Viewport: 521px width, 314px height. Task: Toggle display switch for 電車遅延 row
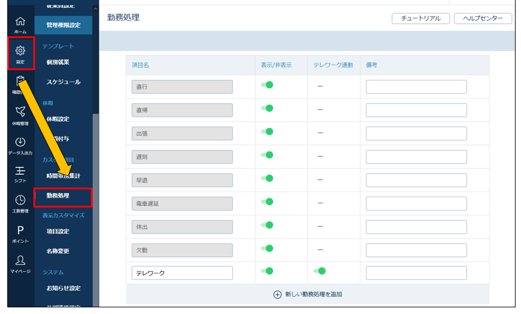point(267,201)
